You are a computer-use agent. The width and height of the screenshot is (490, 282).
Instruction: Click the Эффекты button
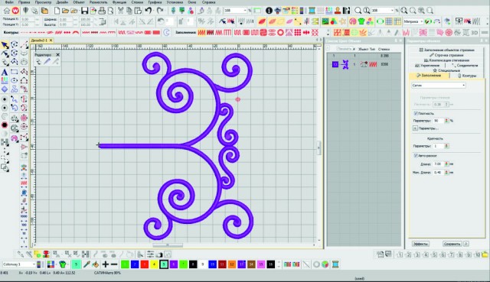[420, 244]
